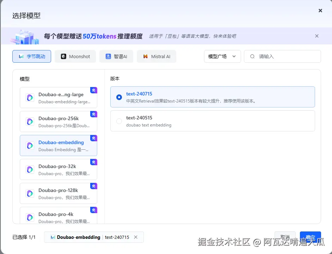Click the Doubao-pro-256k model logo icon
The image size is (332, 254).
[30, 122]
